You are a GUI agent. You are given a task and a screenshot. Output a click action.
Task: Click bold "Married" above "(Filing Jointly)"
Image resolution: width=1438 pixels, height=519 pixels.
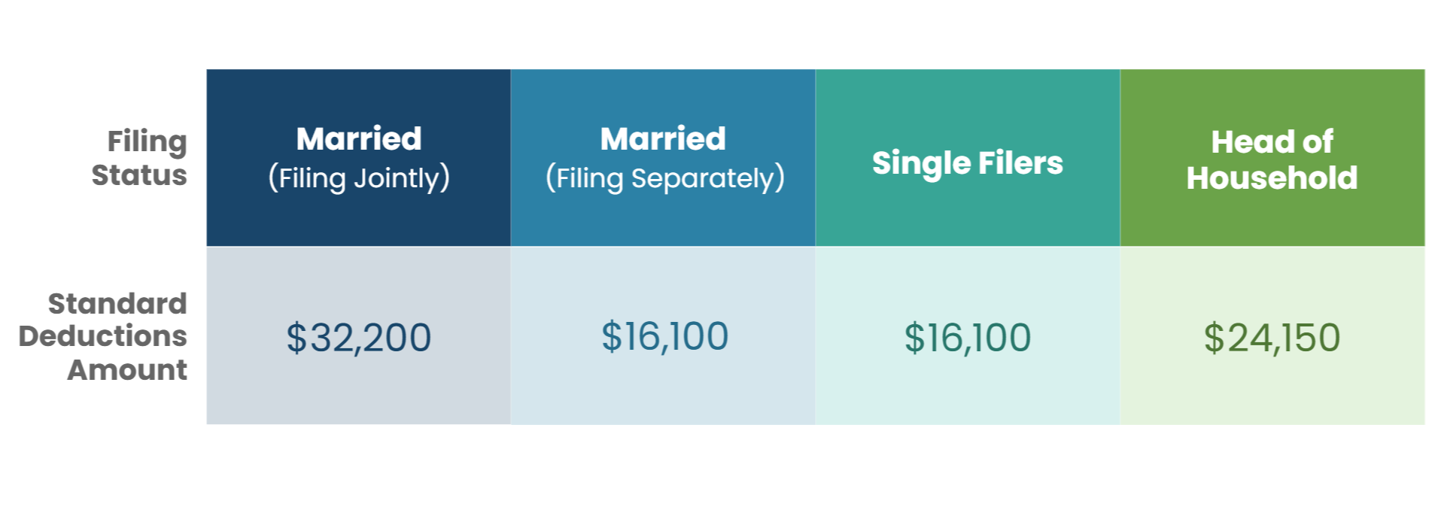[x=359, y=138]
